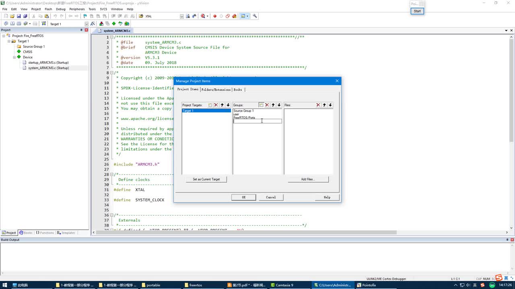
Task: Fold the comment block at line 1
Action: (112, 37)
